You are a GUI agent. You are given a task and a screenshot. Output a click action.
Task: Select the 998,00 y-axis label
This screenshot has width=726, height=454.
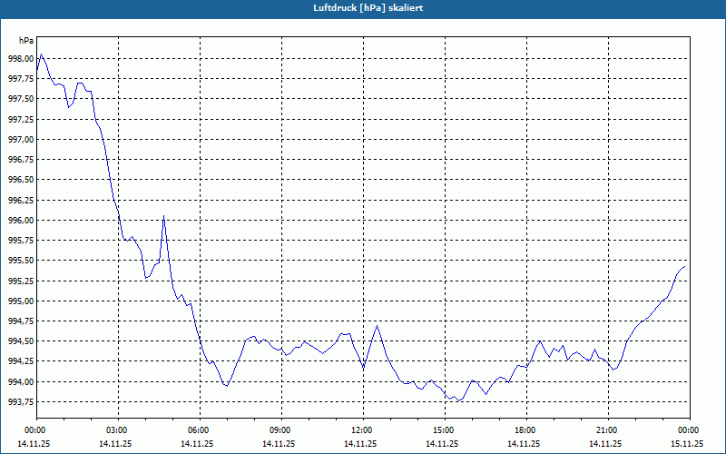tap(20, 58)
